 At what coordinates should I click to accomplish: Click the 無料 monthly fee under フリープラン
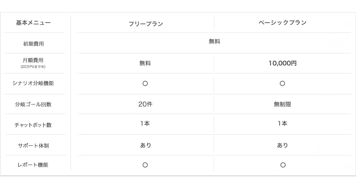coord(145,63)
